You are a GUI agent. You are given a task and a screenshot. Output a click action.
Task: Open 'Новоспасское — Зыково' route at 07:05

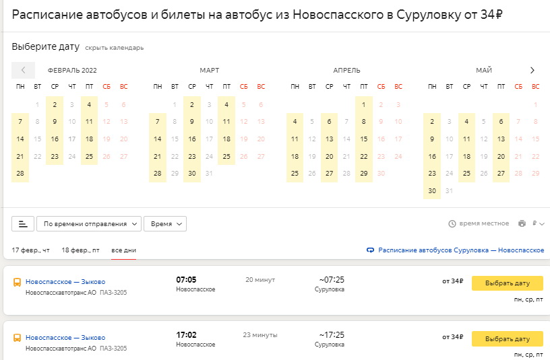point(65,281)
